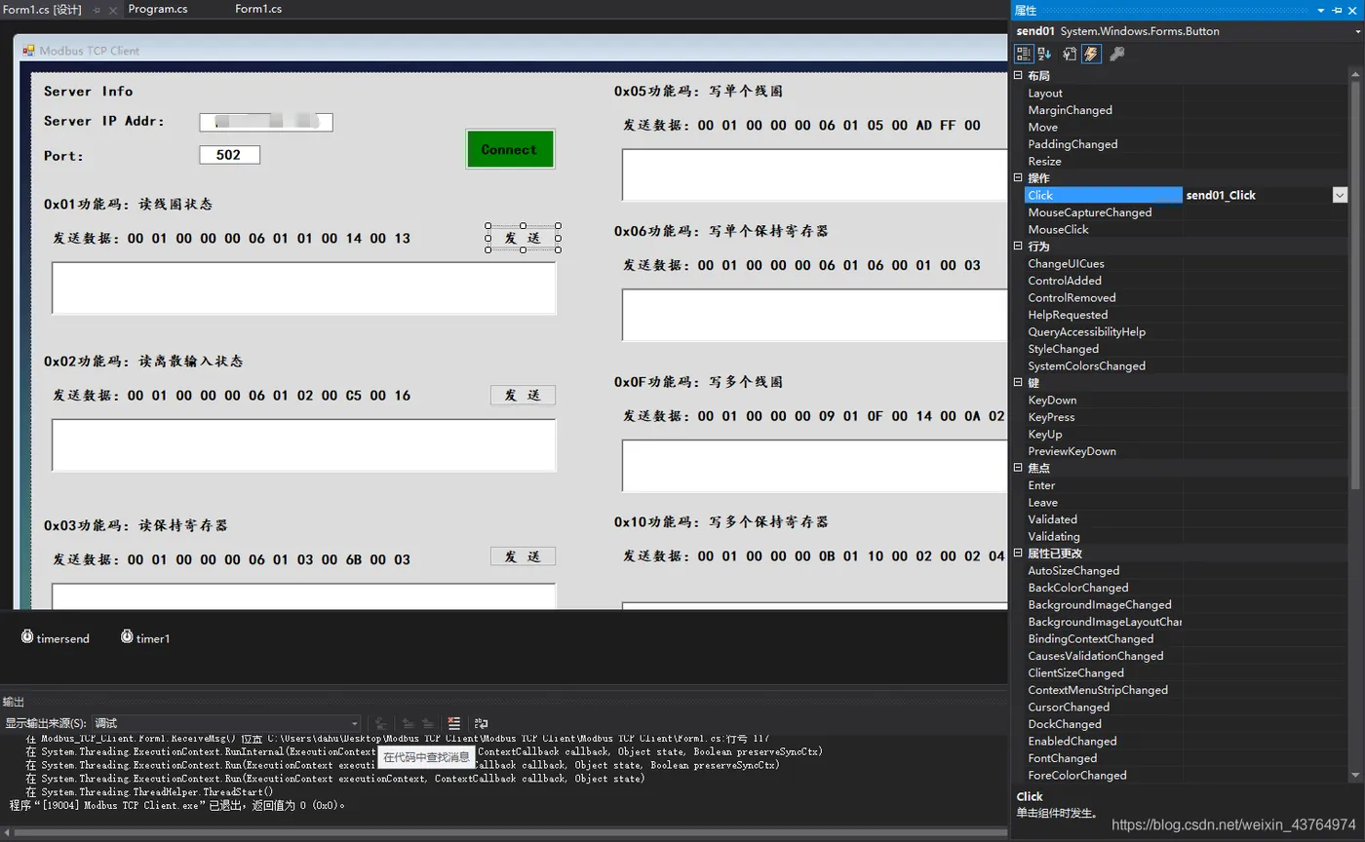1365x842 pixels.
Task: Click the 0x02 response text box
Action: point(303,445)
